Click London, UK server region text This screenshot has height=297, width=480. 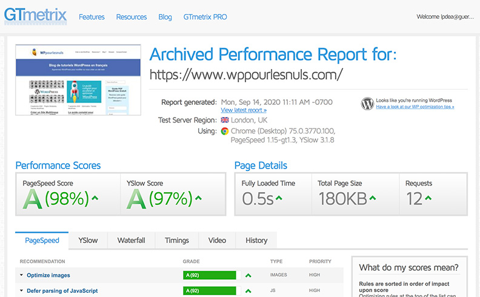pyautogui.click(x=249, y=120)
